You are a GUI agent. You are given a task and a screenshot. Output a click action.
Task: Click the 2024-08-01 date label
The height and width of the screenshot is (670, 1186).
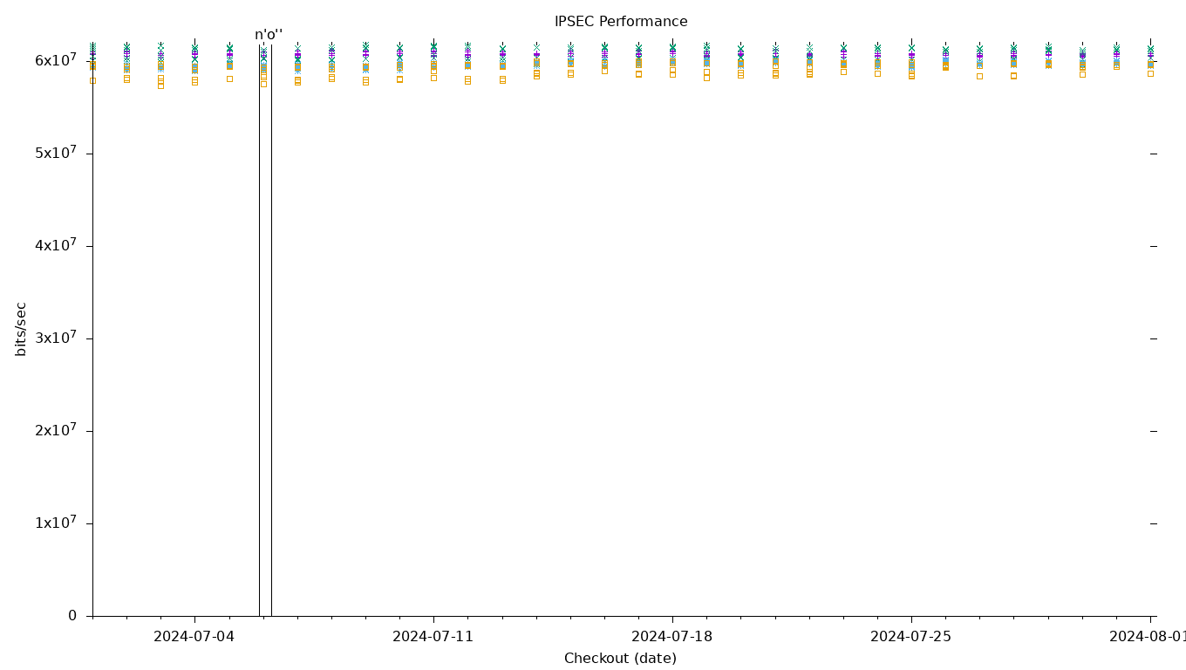pos(1148,637)
